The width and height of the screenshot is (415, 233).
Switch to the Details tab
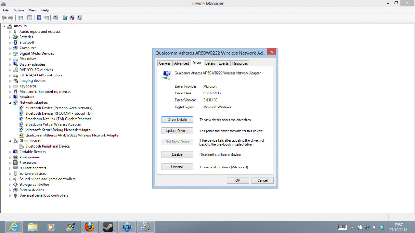tap(210, 63)
